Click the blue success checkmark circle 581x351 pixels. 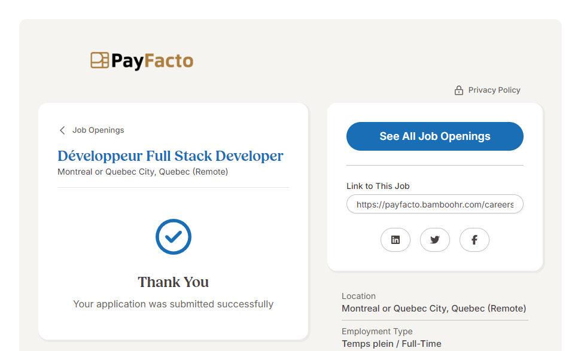click(x=173, y=237)
